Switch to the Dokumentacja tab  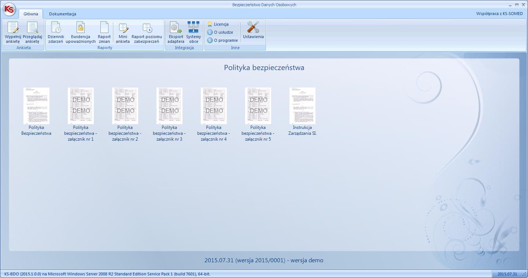pos(63,14)
